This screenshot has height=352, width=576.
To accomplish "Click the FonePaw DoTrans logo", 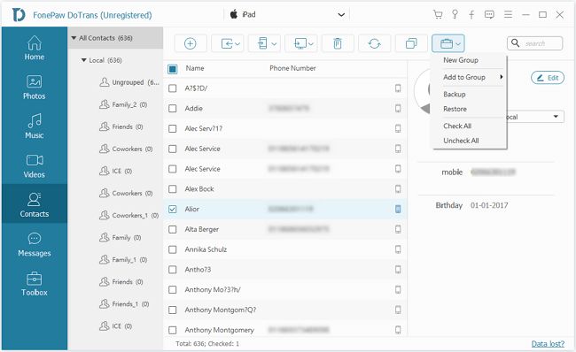I will pos(19,15).
